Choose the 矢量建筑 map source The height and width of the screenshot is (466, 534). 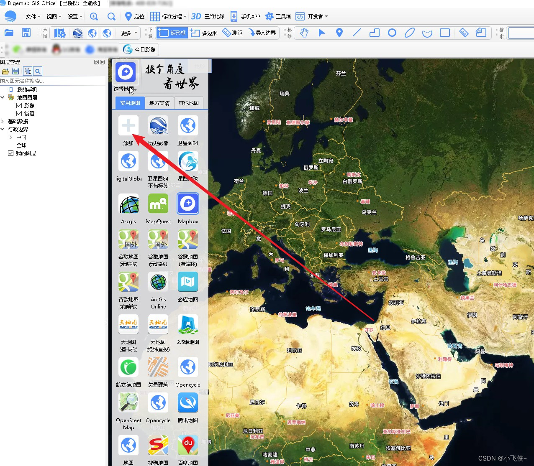coord(158,372)
